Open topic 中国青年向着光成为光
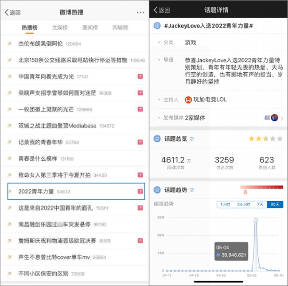Viewport: 288px width, 286px height. click(x=74, y=76)
